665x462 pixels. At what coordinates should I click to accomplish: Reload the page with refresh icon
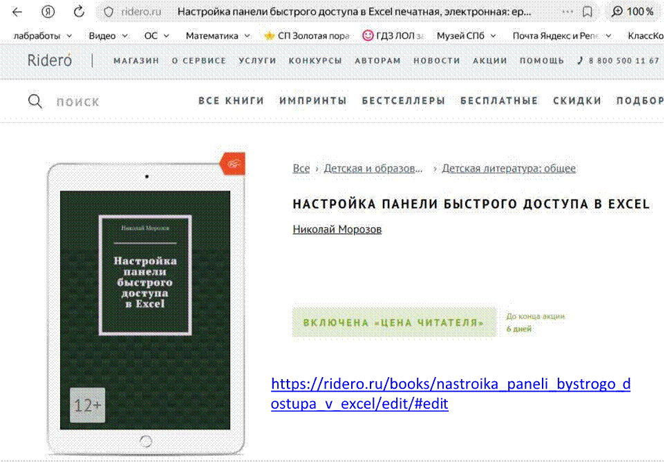79,12
